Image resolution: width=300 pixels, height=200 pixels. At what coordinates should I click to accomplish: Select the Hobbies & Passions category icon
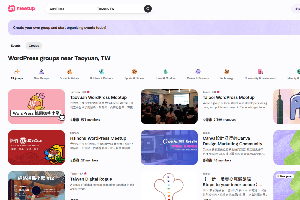102,72
